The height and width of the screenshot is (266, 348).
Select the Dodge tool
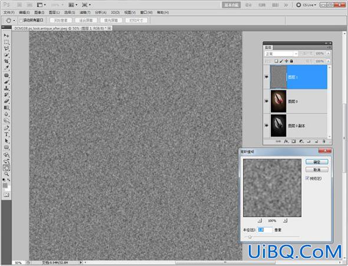click(x=6, y=121)
